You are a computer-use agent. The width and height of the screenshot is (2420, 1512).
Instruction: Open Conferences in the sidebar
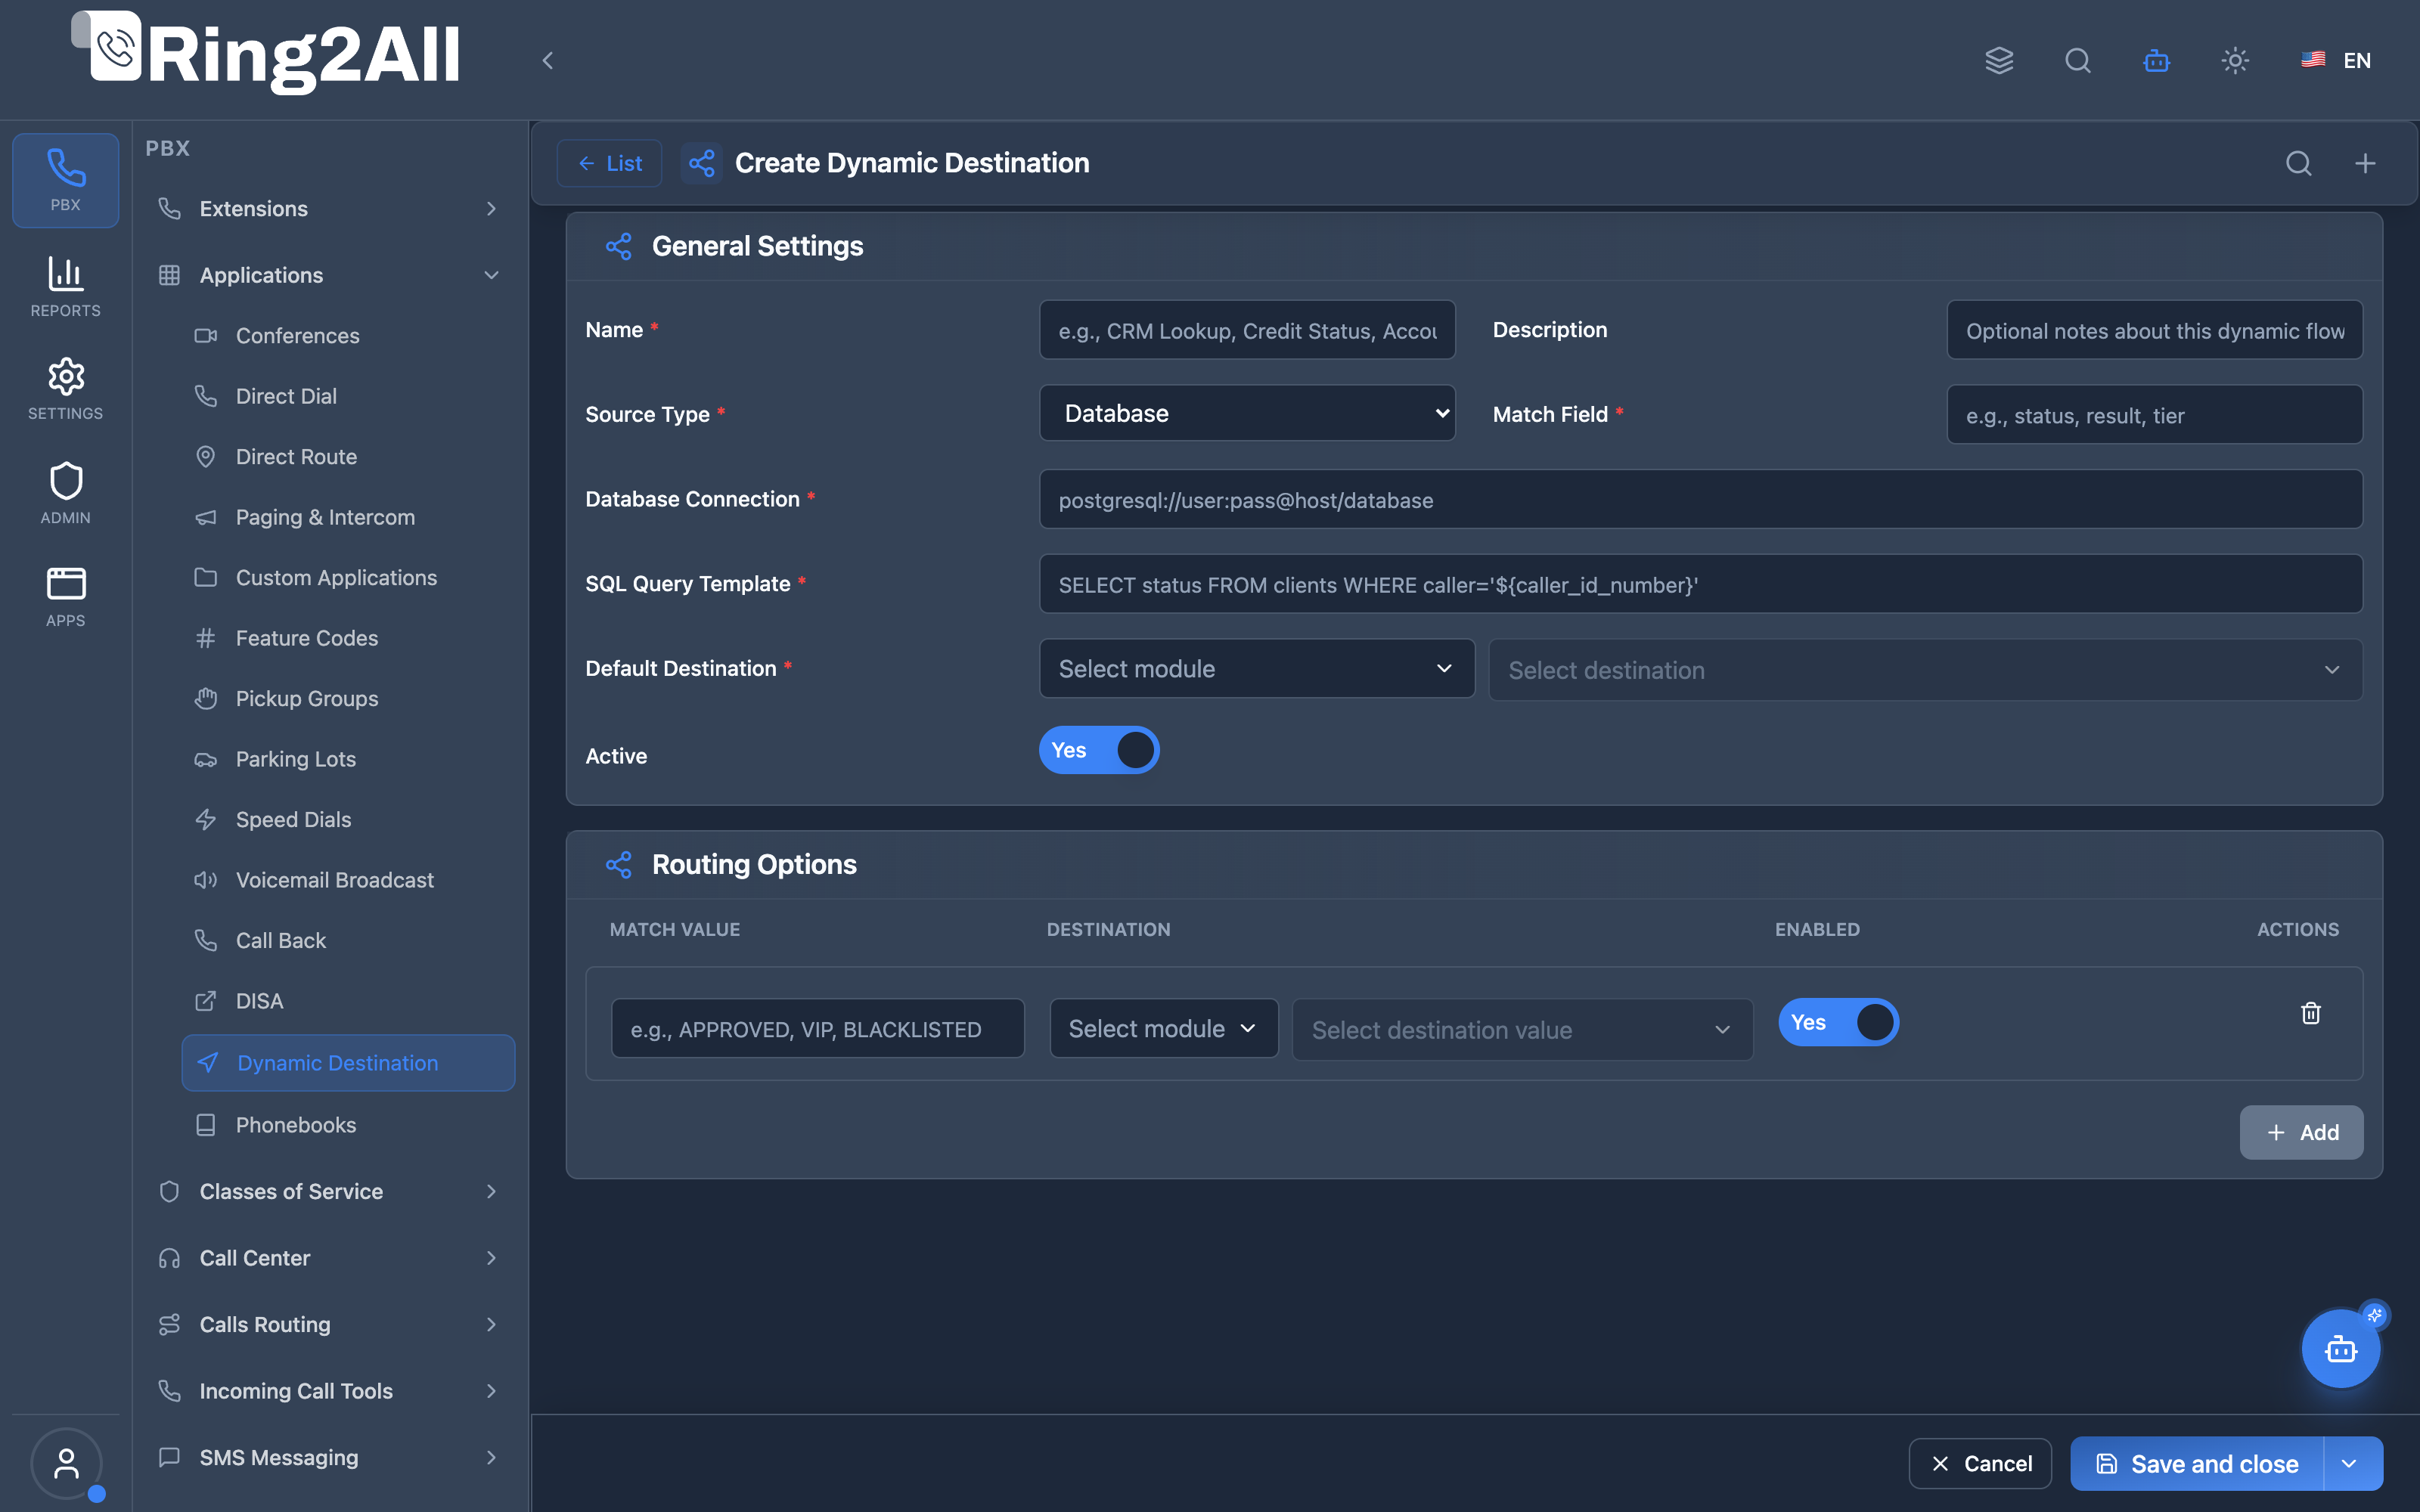[x=348, y=336]
